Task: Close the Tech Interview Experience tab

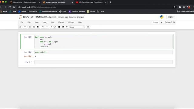Action: [x=105, y=2]
